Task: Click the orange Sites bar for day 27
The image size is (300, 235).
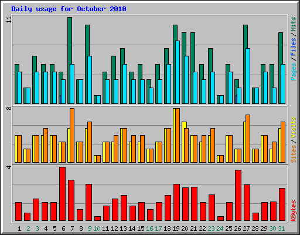Action: click(x=248, y=139)
